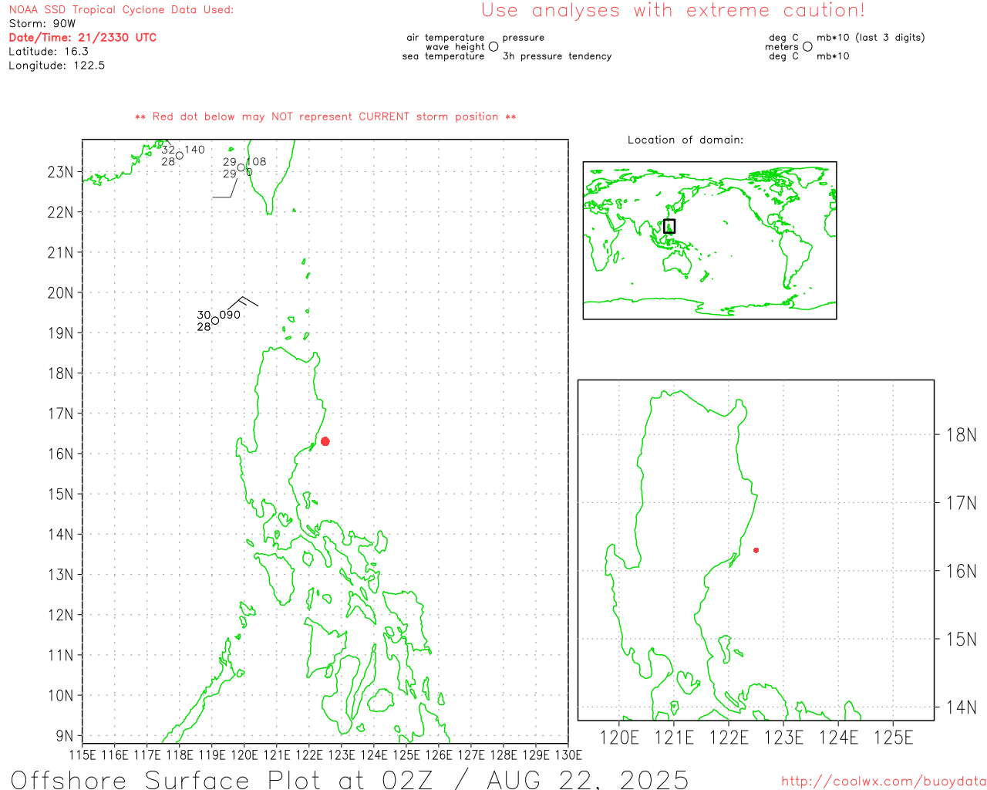This screenshot has height=790, width=987.
Task: Click the 'wave height' legend label
Action: (x=455, y=47)
